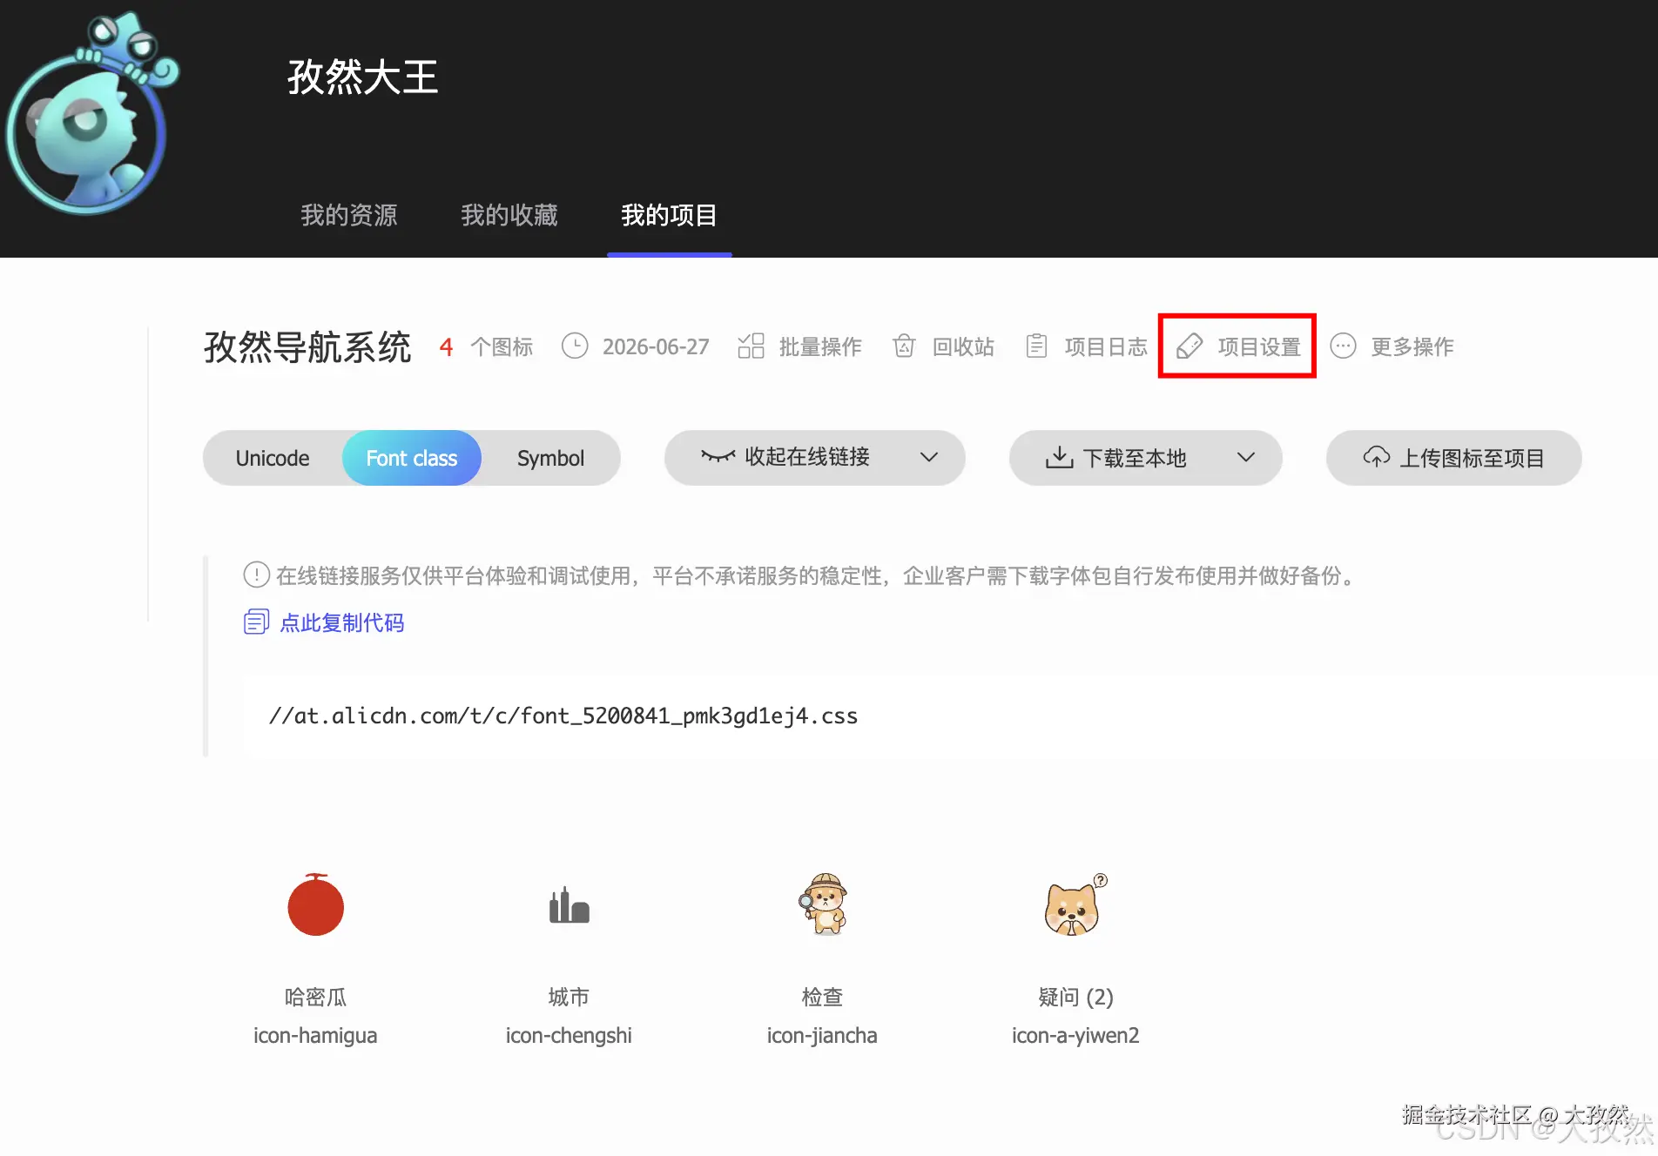The height and width of the screenshot is (1156, 1658).
Task: Click the 项目日志 clipboard icon
Action: (x=1036, y=346)
